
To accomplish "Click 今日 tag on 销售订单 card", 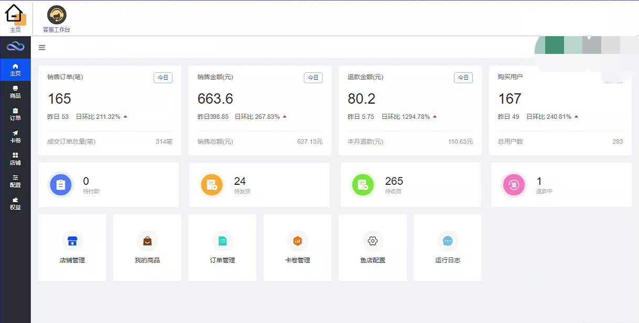I will (x=163, y=77).
